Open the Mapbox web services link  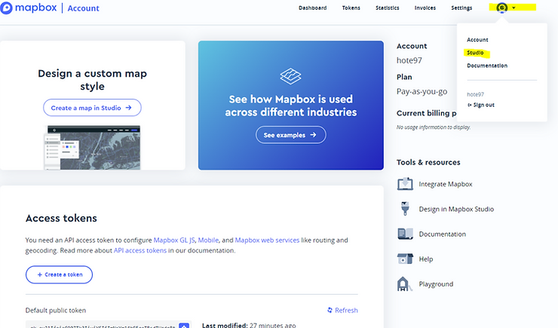point(267,240)
